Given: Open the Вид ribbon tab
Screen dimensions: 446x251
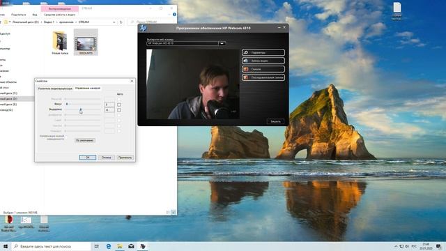Looking at the screenshot, I should click(35, 15).
